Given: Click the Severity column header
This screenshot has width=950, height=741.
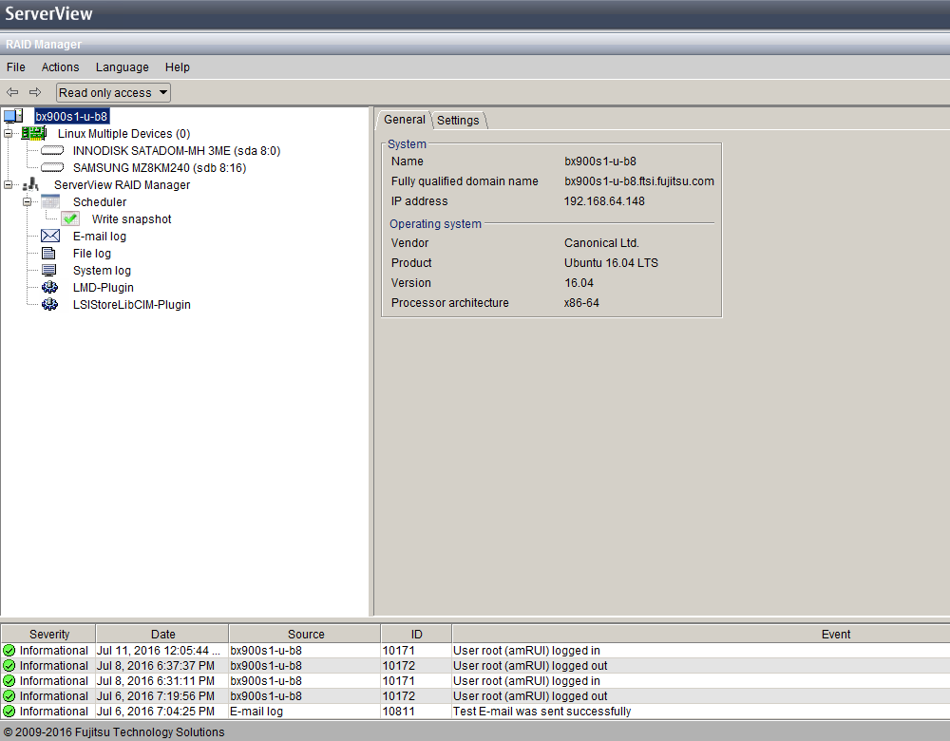Looking at the screenshot, I should [48, 634].
